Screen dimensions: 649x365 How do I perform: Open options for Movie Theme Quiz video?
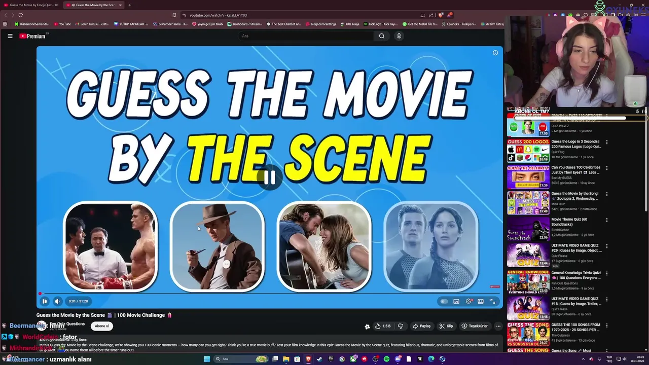pos(607,221)
